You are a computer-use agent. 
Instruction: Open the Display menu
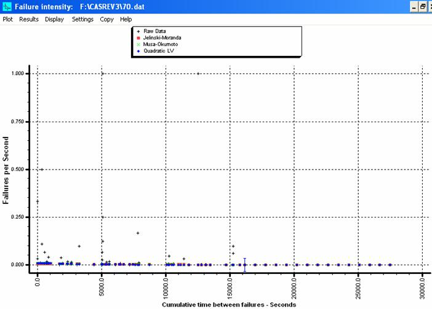tap(54, 19)
